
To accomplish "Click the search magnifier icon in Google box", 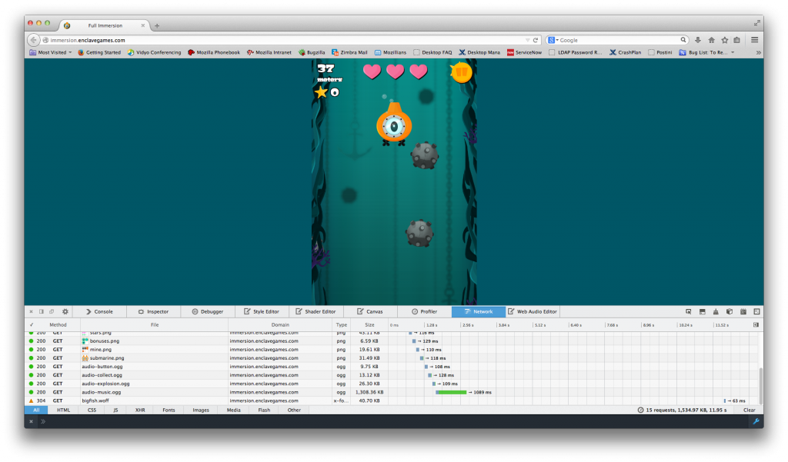I will click(683, 40).
